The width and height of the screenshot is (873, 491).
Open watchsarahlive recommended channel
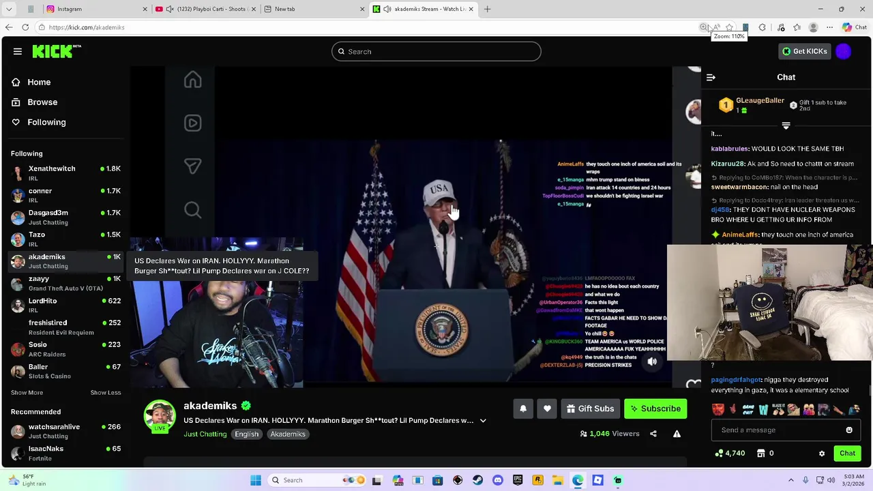coord(65,431)
